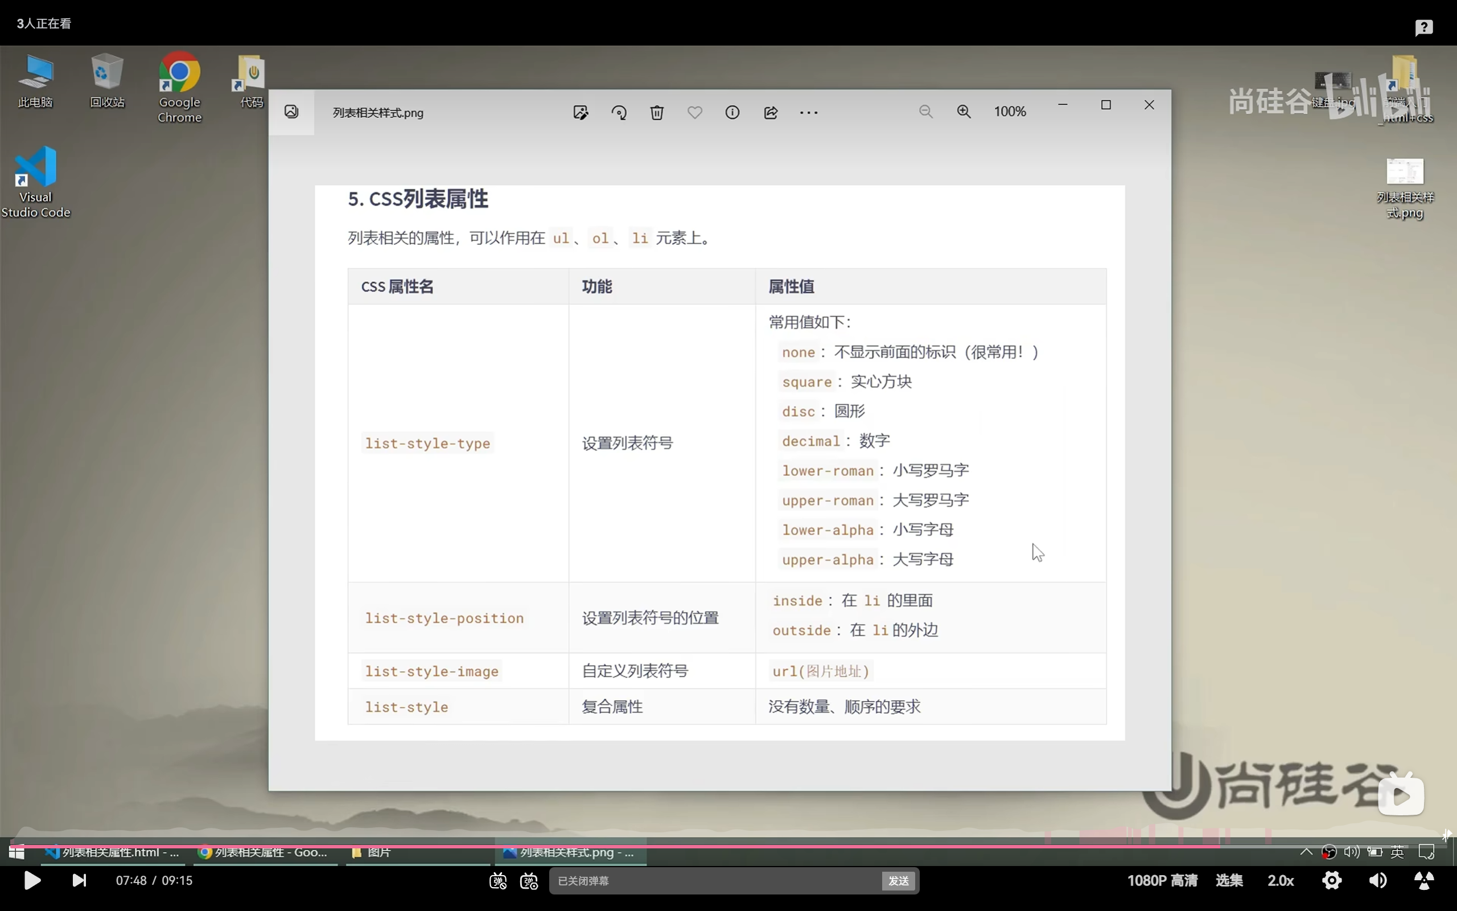Open Windows Start menu
The image size is (1457, 911).
coord(17,852)
